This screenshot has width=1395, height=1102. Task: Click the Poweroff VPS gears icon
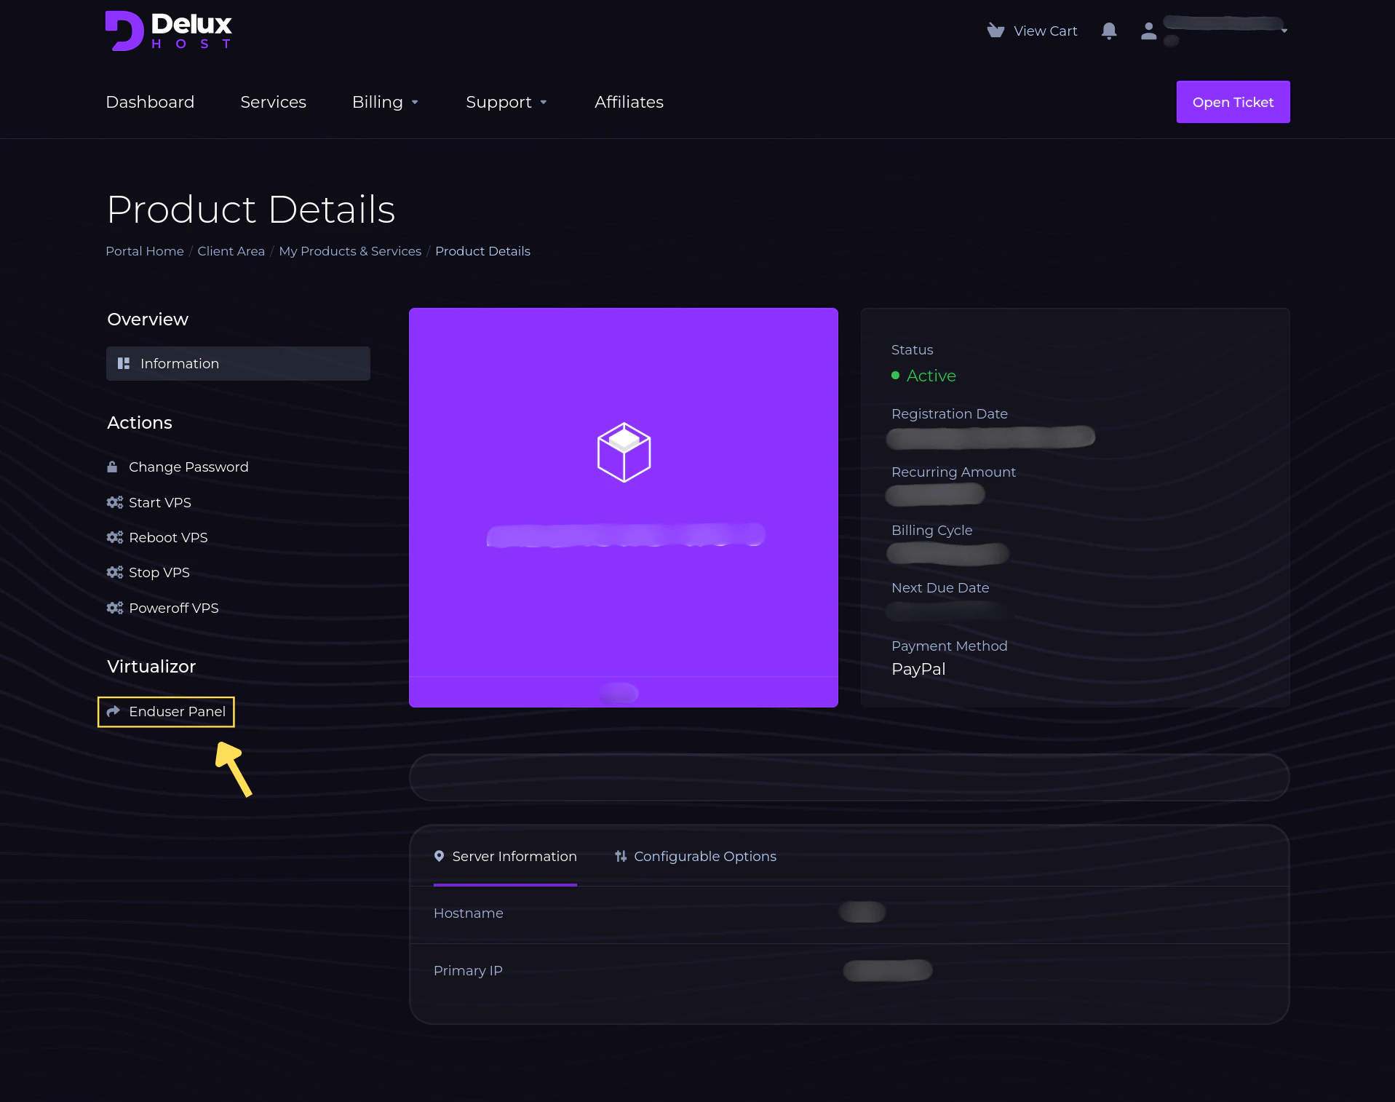point(115,608)
